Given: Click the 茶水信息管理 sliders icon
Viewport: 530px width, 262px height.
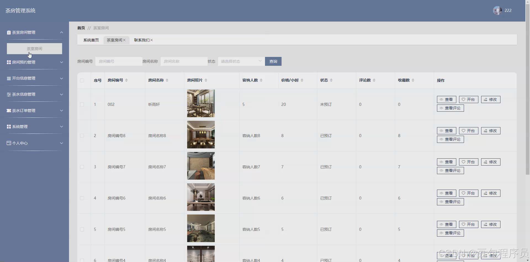Looking at the screenshot, I should 9,95.
